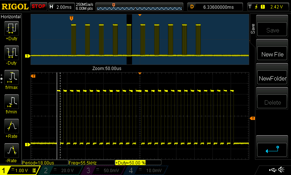Enable channel 3 at 50.0mV
Image resolution: width=291 pixels, height=175 pixels.
pyautogui.click(x=102, y=170)
